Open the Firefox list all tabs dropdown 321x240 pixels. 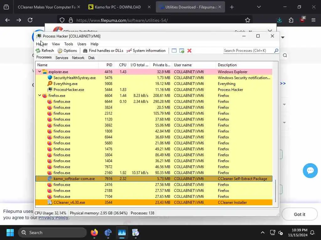point(259,7)
